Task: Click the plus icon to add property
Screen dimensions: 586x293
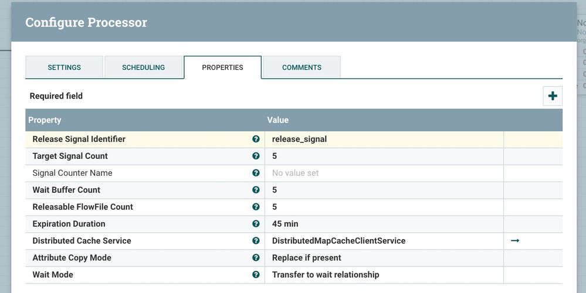Action: pyautogui.click(x=553, y=96)
